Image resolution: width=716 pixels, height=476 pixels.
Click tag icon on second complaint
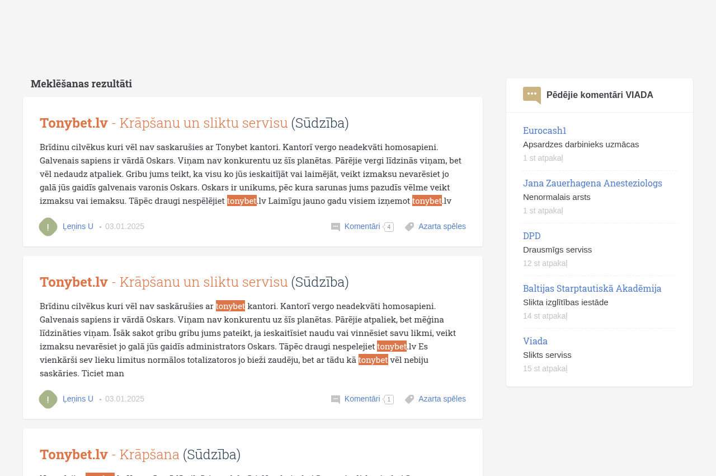pos(409,399)
